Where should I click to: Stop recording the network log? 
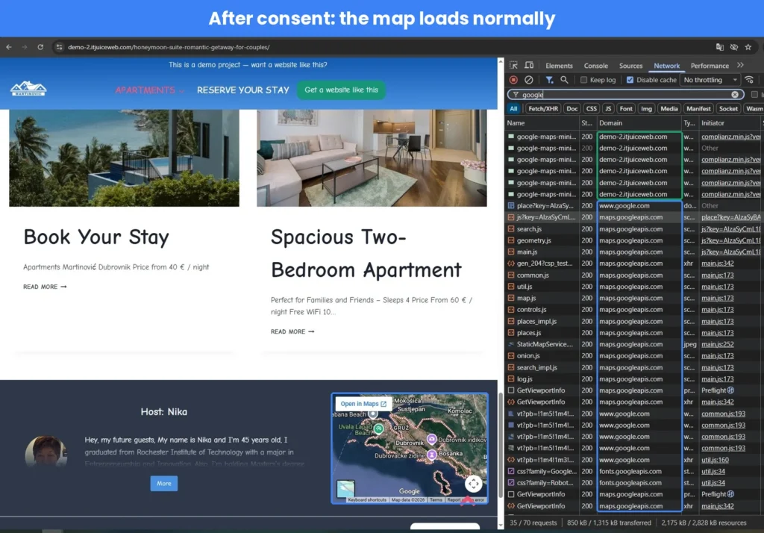pyautogui.click(x=513, y=79)
